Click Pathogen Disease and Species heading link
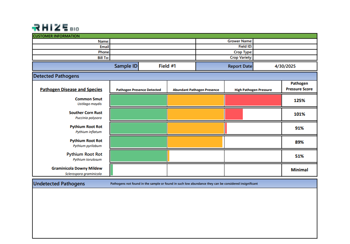The image size is (350, 244). (71, 89)
